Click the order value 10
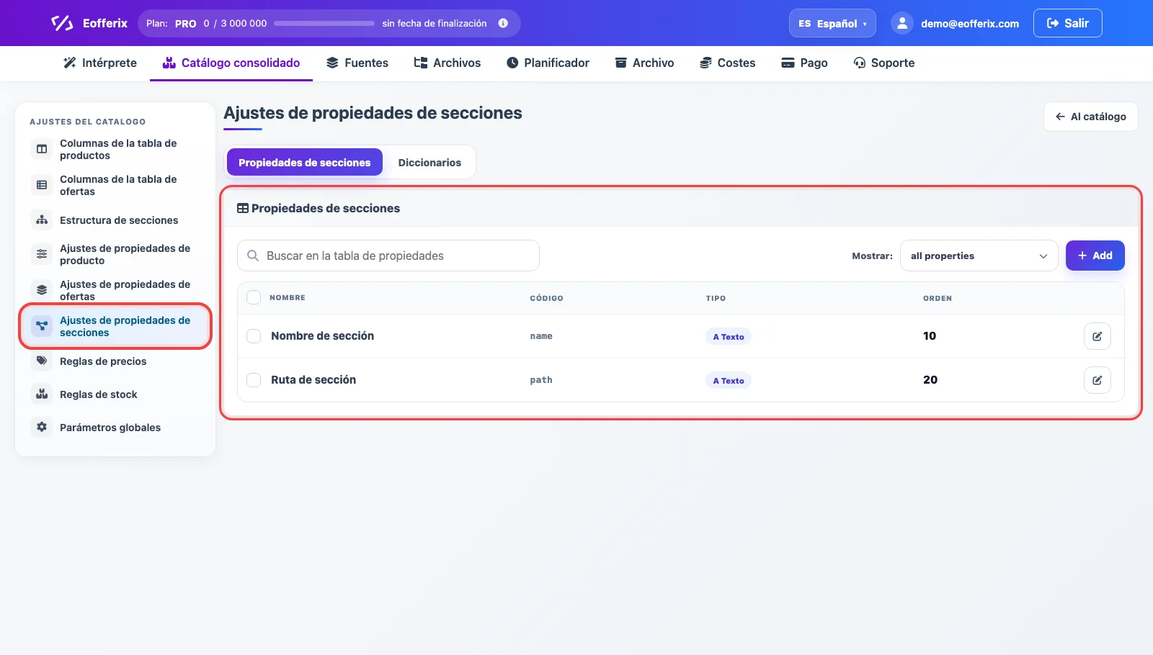The image size is (1153, 655). (930, 336)
